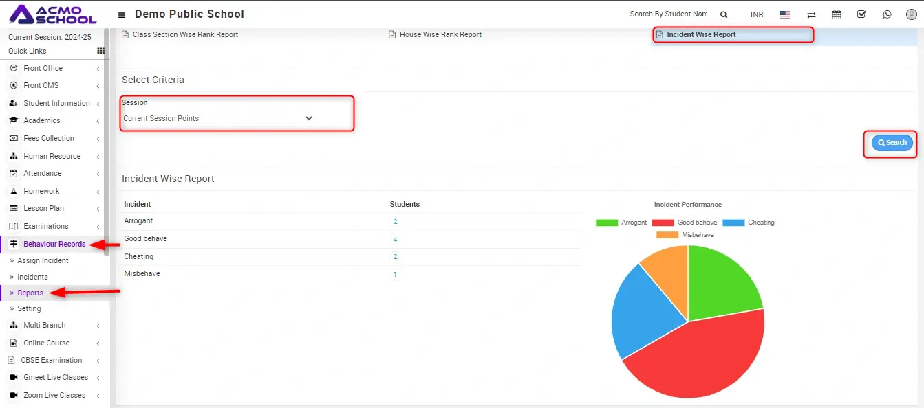Expand the Fees Collection sidebar menu

click(x=49, y=138)
